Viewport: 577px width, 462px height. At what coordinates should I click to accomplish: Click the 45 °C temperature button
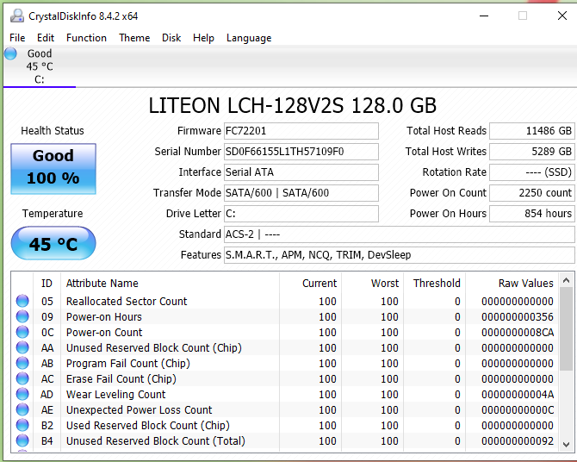tap(53, 243)
